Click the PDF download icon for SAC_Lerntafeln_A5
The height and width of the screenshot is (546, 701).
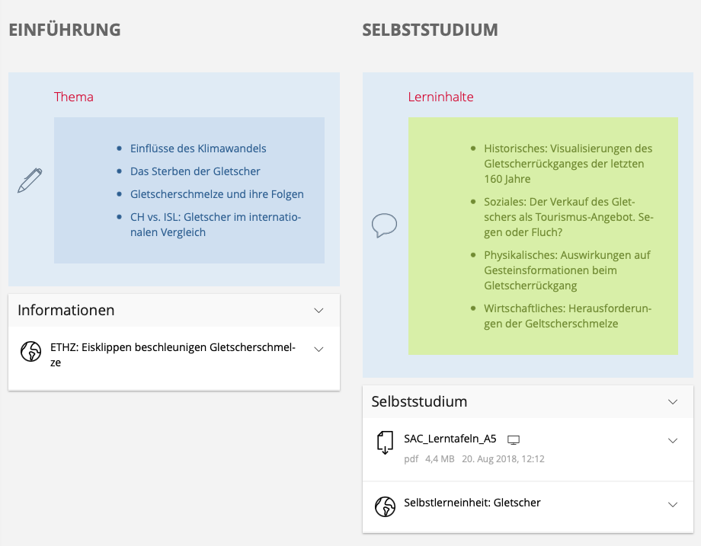click(x=385, y=442)
